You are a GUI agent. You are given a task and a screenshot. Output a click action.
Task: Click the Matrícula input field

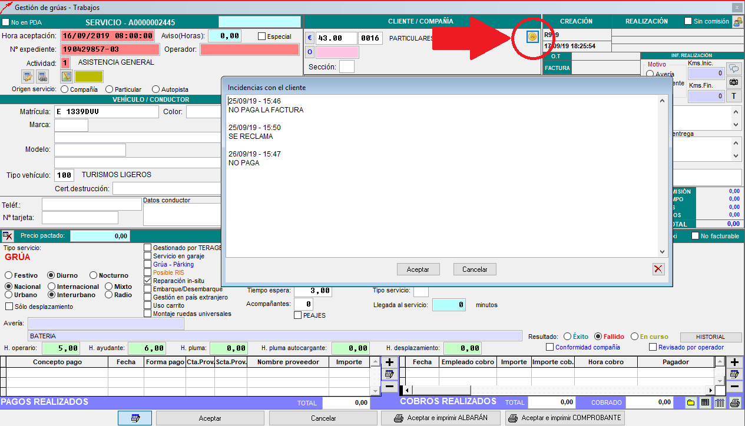(x=106, y=112)
